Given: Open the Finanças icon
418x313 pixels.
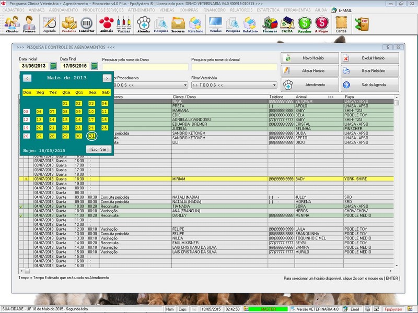Looking at the screenshot, I should pos(270,24).
